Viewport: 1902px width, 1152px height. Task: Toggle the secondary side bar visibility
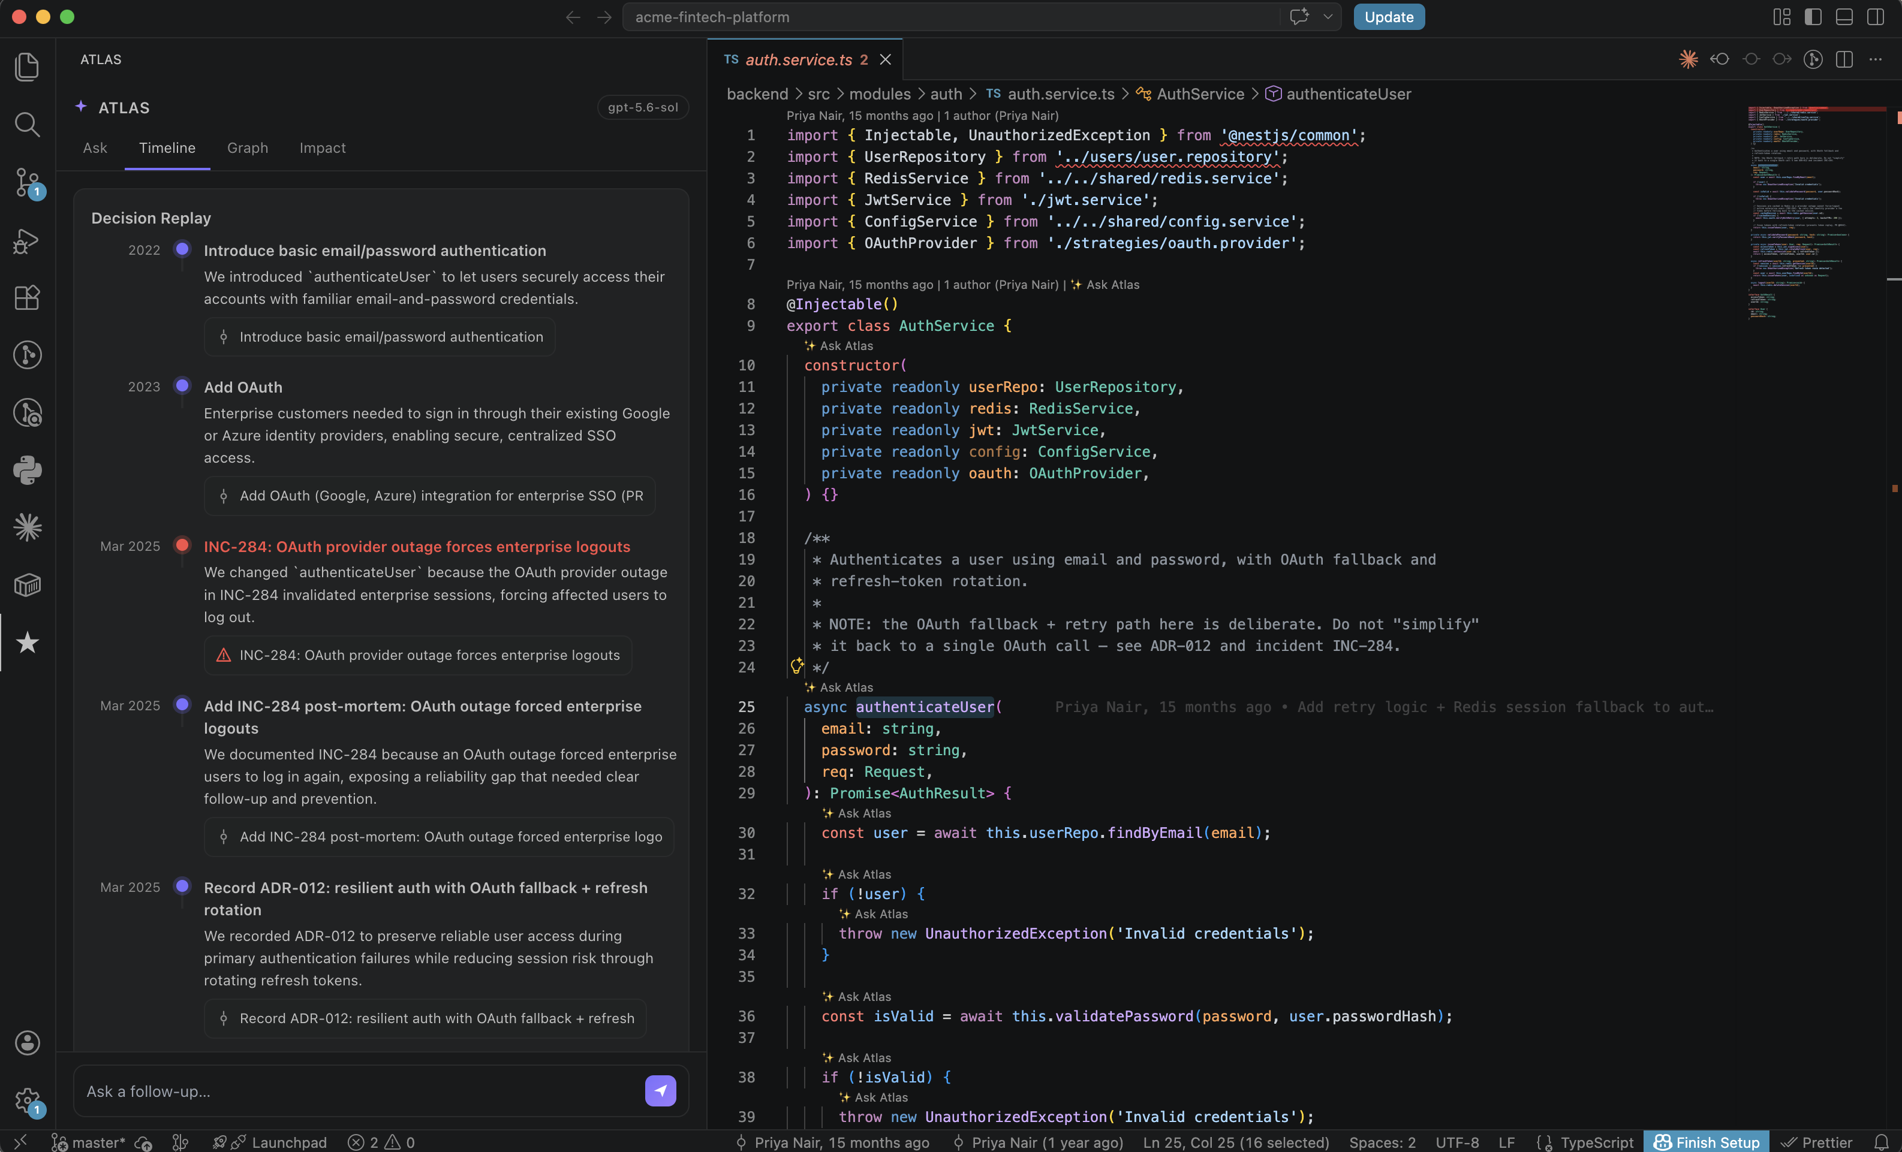point(1875,17)
